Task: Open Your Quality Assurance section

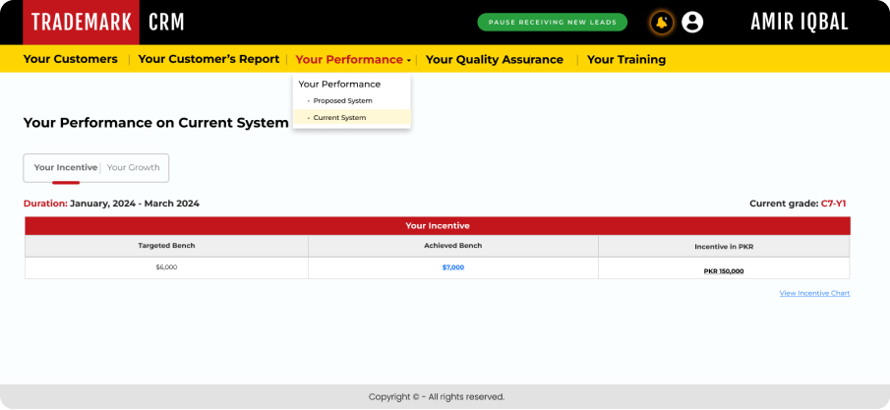Action: [494, 59]
